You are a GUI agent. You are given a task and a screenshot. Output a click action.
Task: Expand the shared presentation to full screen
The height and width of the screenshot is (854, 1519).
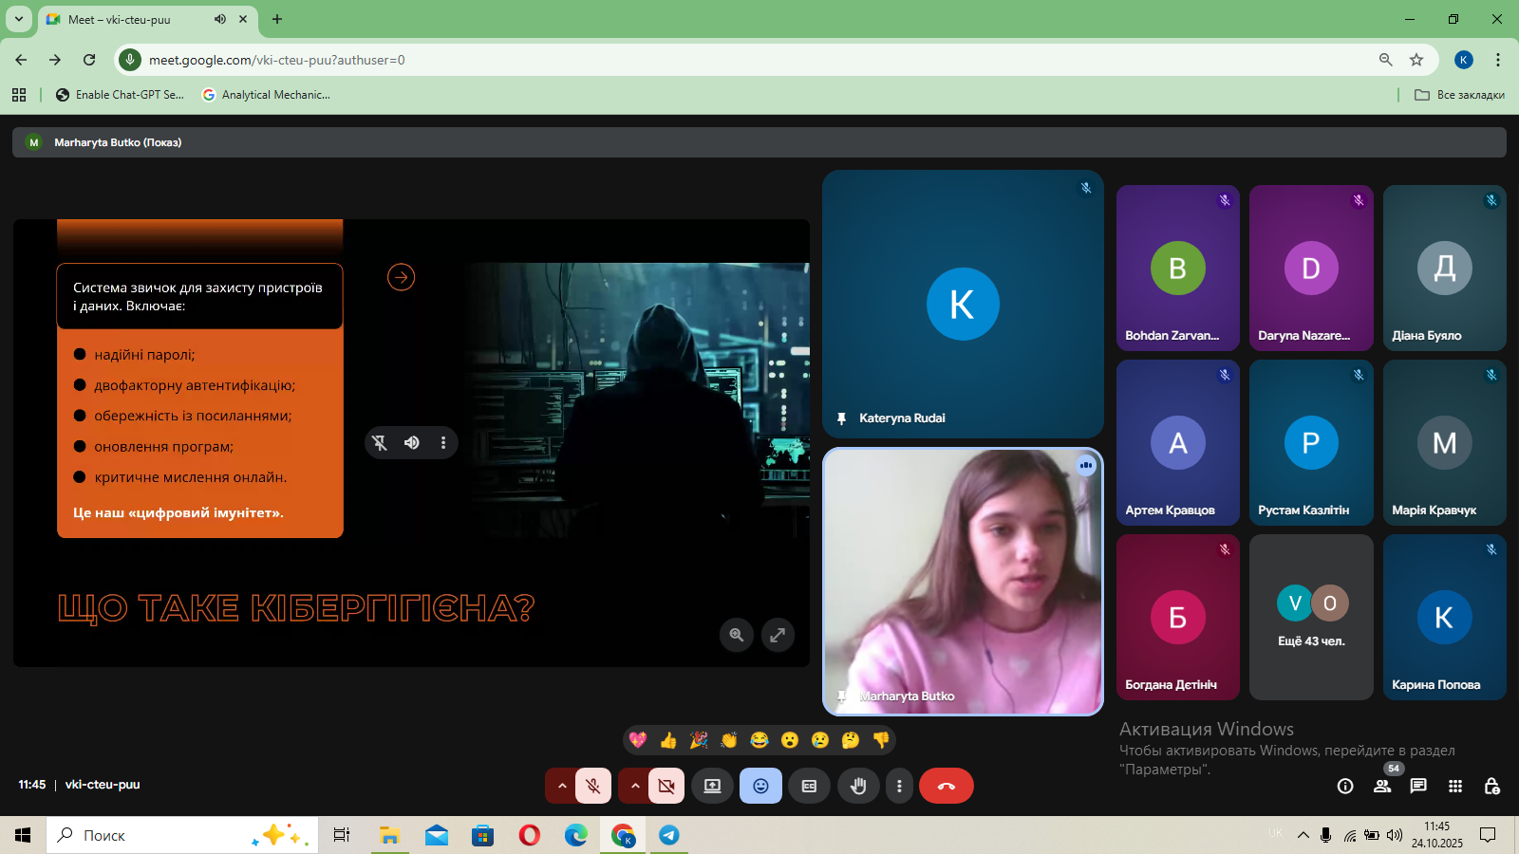pyautogui.click(x=778, y=635)
